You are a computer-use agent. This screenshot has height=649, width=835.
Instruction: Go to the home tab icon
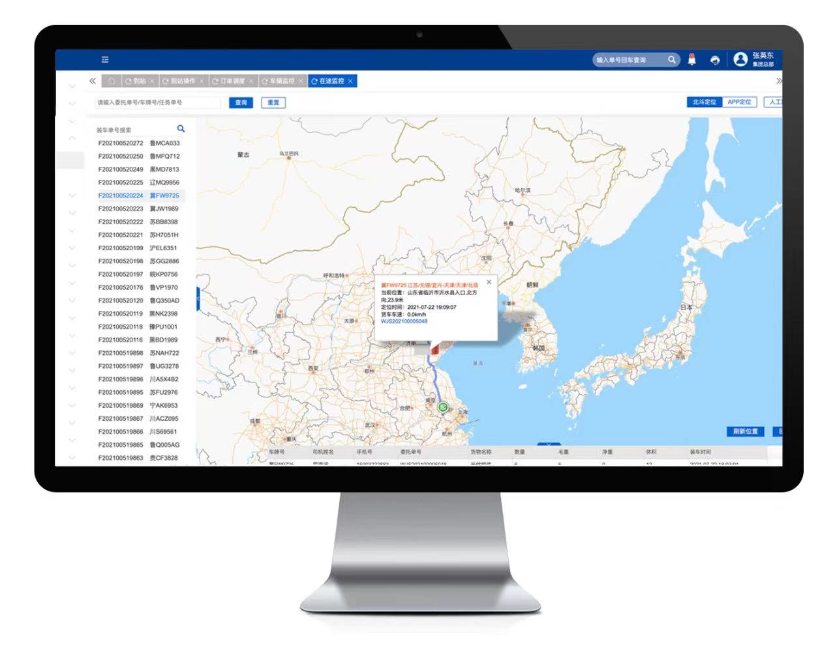[x=112, y=81]
